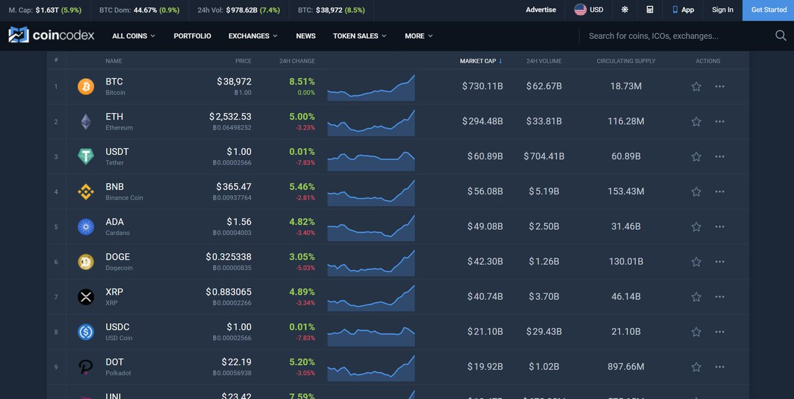Click the Cardano coin icon
This screenshot has height=399, width=794.
point(86,227)
